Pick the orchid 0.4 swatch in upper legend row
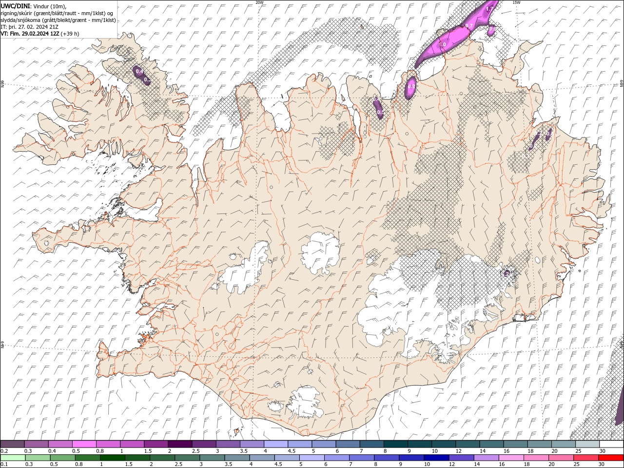624x468 pixels. (x=60, y=444)
